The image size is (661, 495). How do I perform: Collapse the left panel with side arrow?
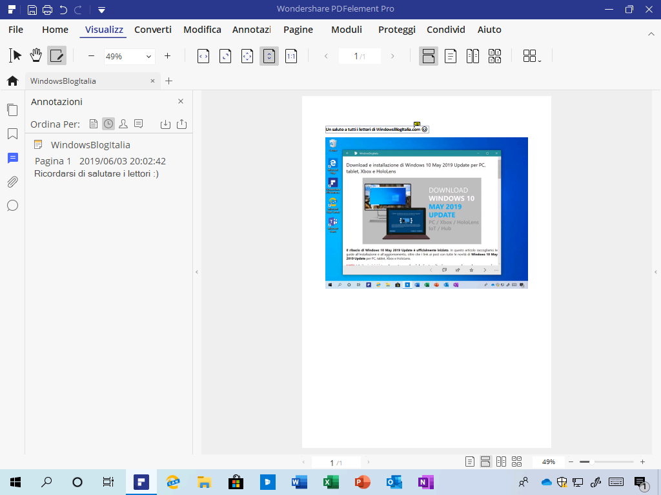pos(197,272)
